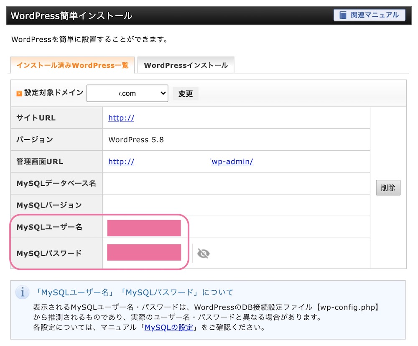Click the MySQLパスワード row label
Viewport: 418px width, 346px height.
click(x=49, y=253)
